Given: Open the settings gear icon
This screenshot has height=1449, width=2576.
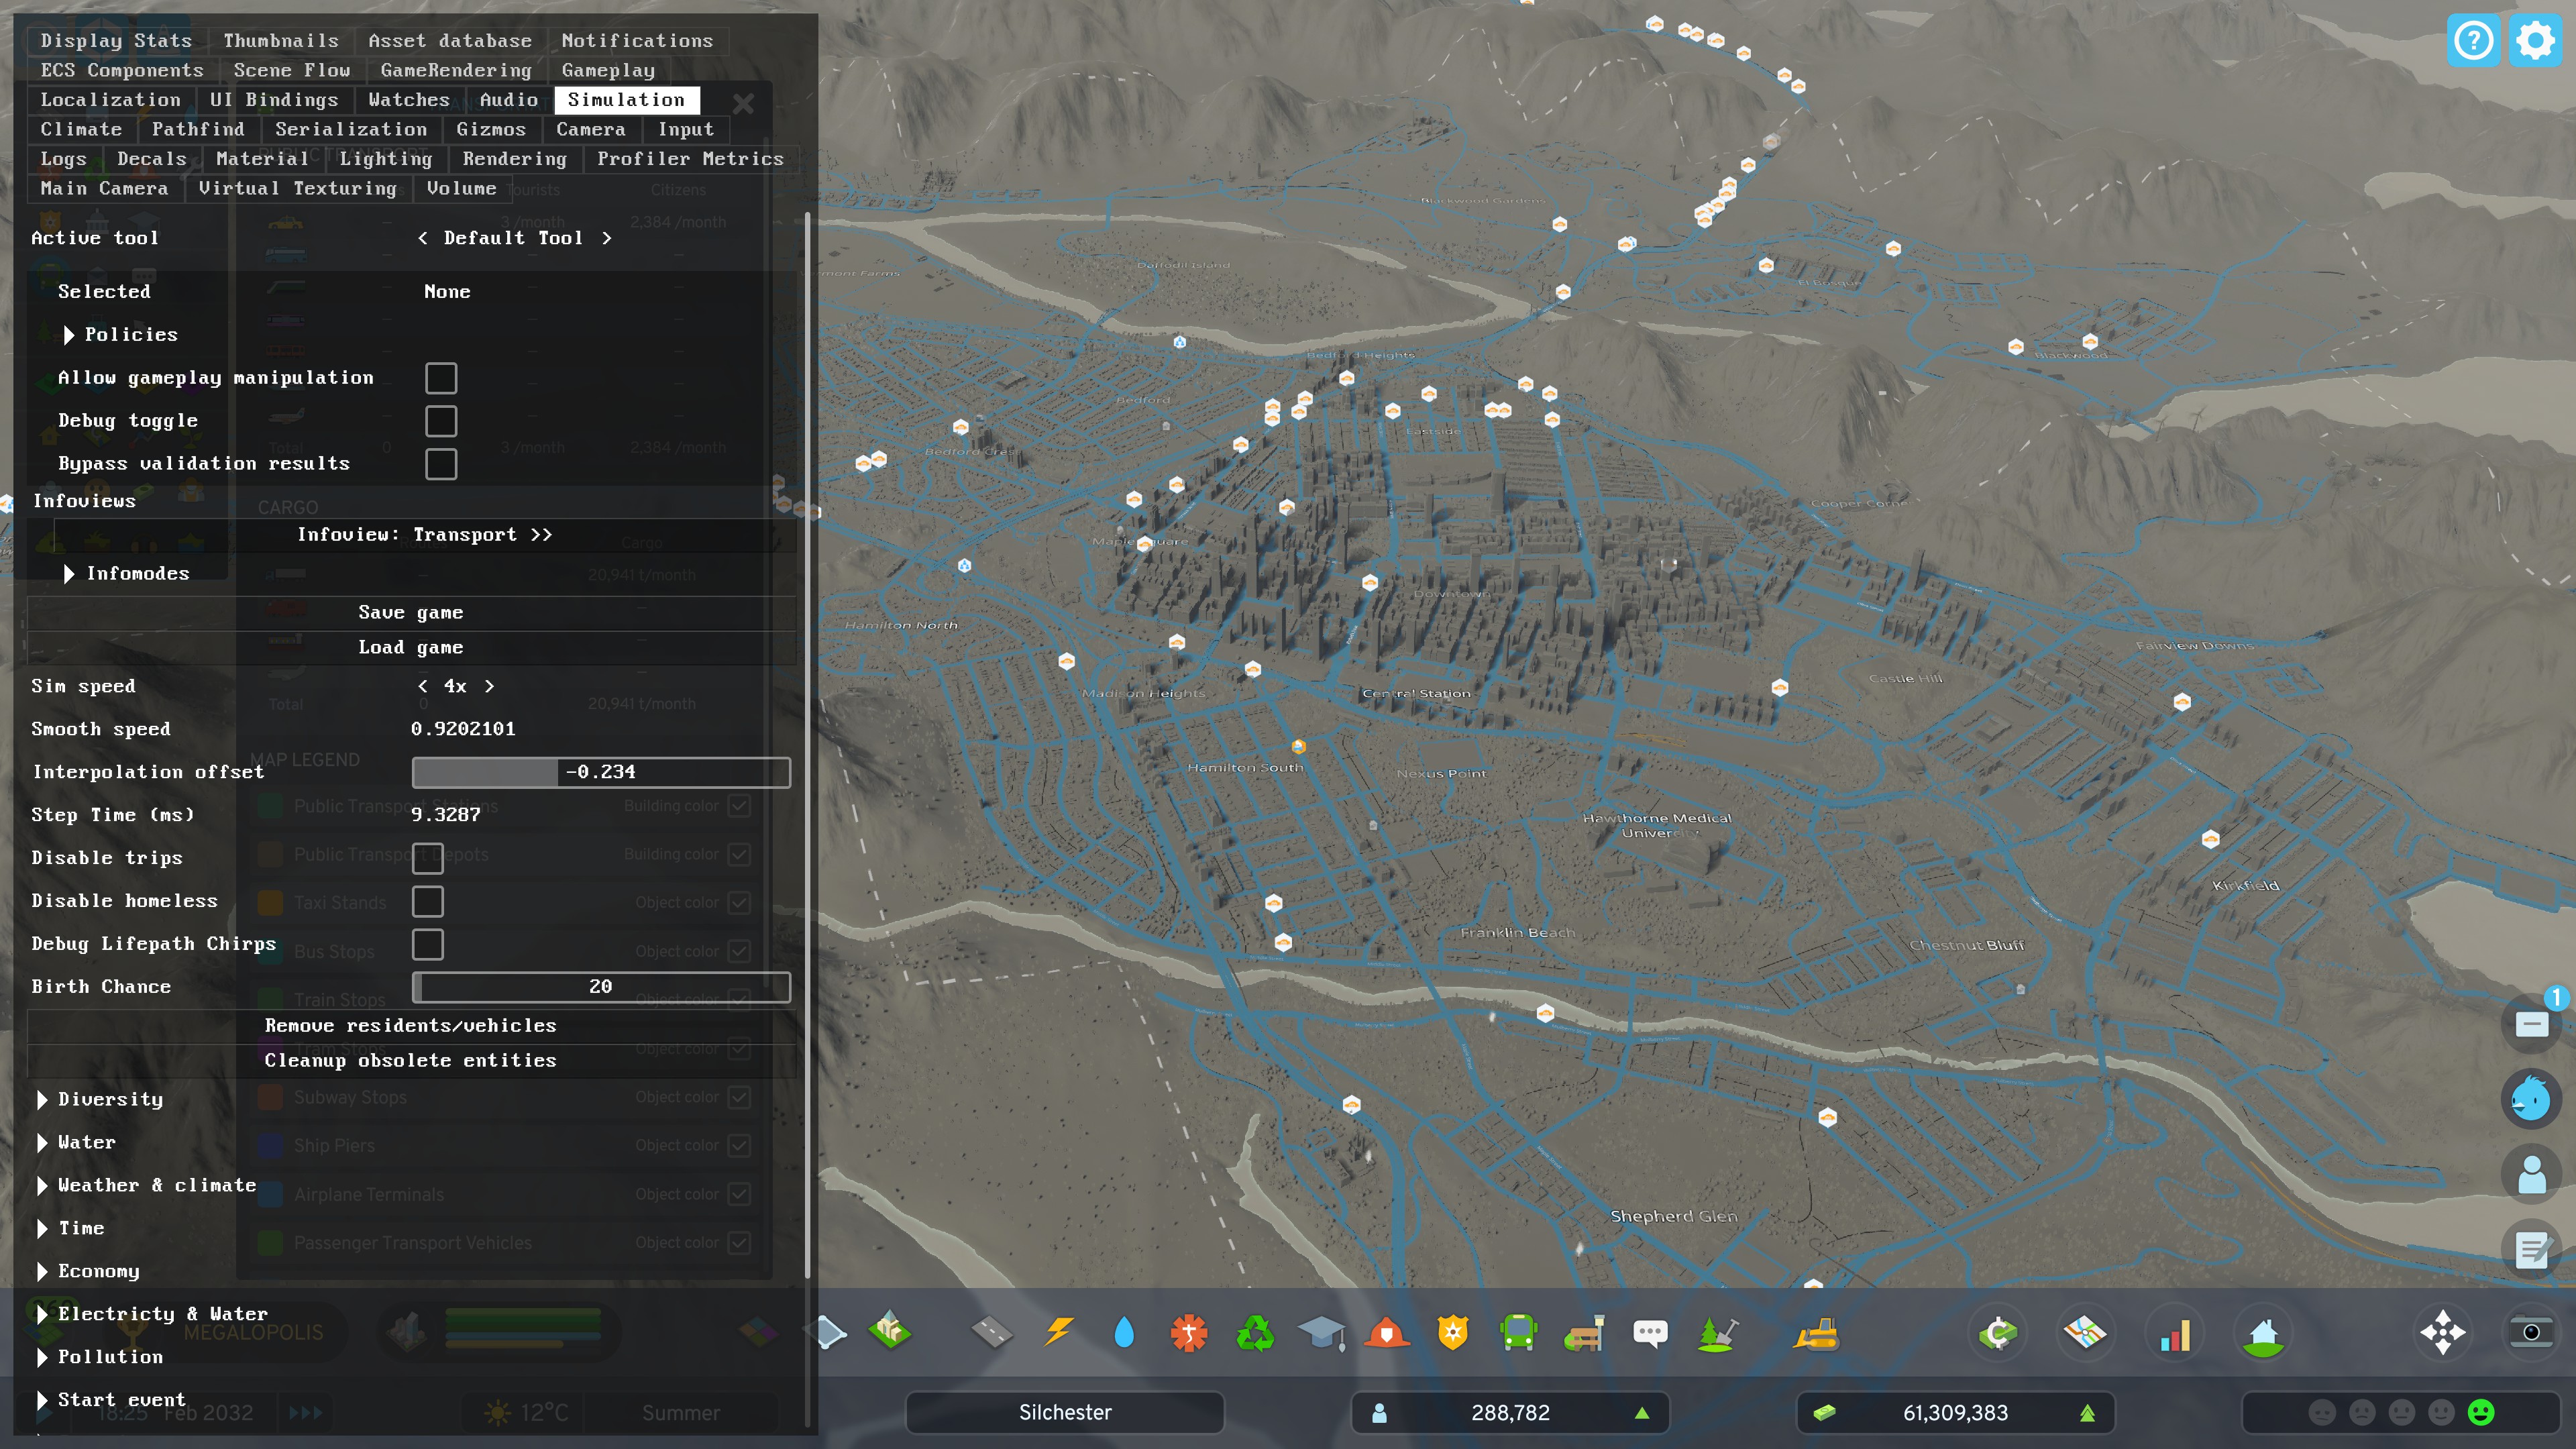Looking at the screenshot, I should click(x=2535, y=41).
